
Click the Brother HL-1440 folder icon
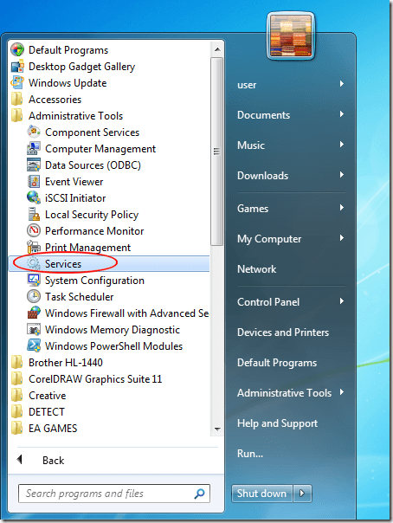[x=17, y=362]
